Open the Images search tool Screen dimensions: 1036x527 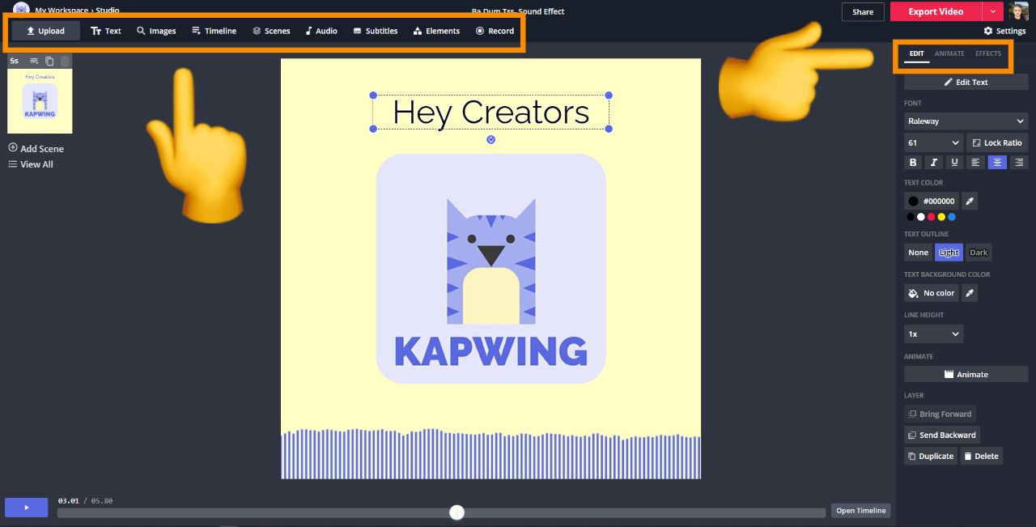click(x=156, y=31)
